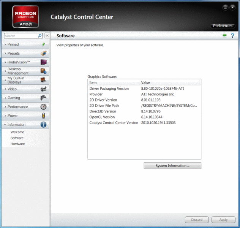Expand the Performance section
Screen dimensions: 240x228
tap(25, 107)
